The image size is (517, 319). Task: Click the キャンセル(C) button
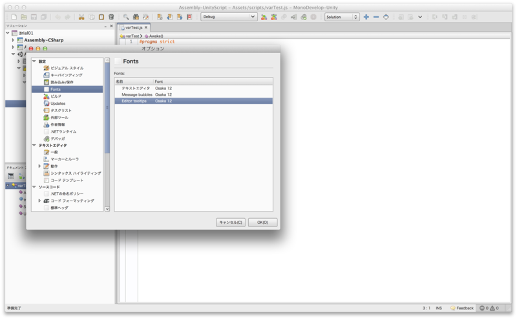231,222
